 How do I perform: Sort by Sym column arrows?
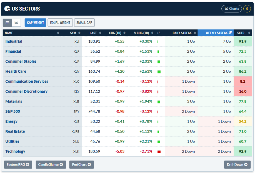click(x=79, y=33)
